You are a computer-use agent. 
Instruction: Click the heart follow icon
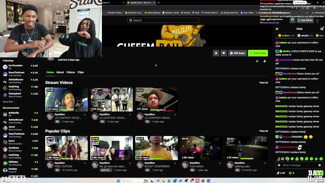point(224,53)
